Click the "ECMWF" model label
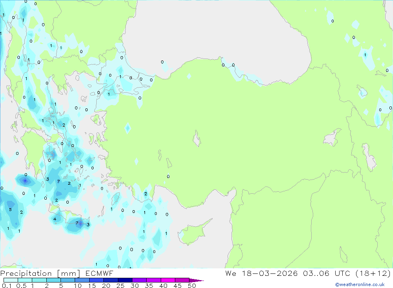This screenshot has width=393, height=288. 99,273
